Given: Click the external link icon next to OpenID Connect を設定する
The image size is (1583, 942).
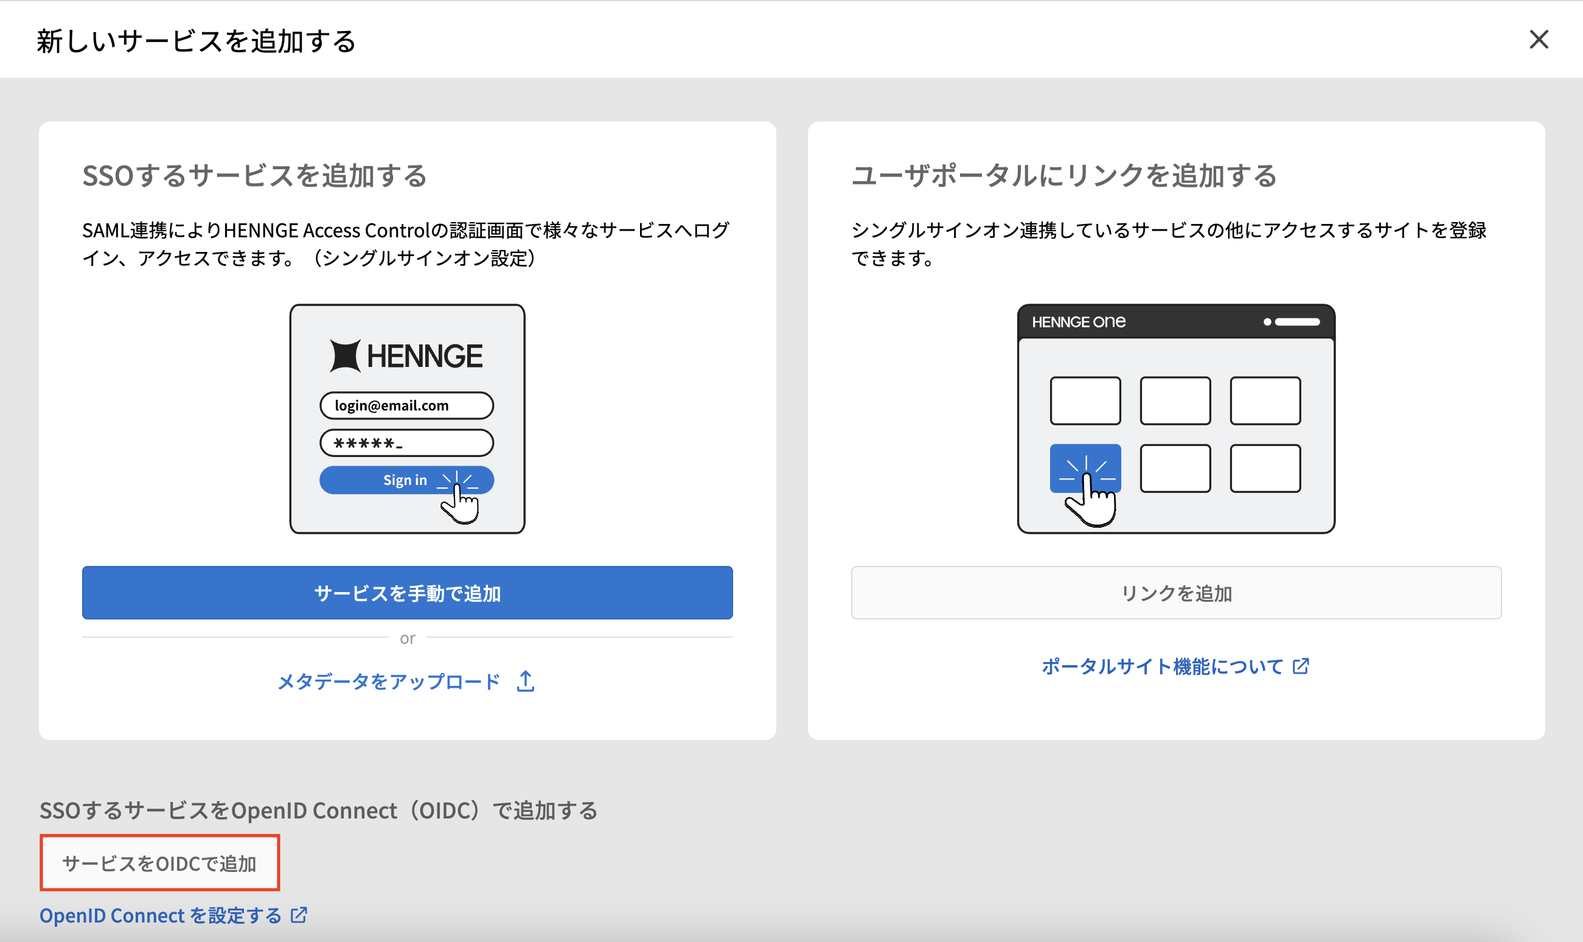Looking at the screenshot, I should coord(298,915).
